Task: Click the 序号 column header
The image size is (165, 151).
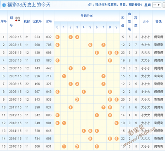Action: [x=4, y=21]
